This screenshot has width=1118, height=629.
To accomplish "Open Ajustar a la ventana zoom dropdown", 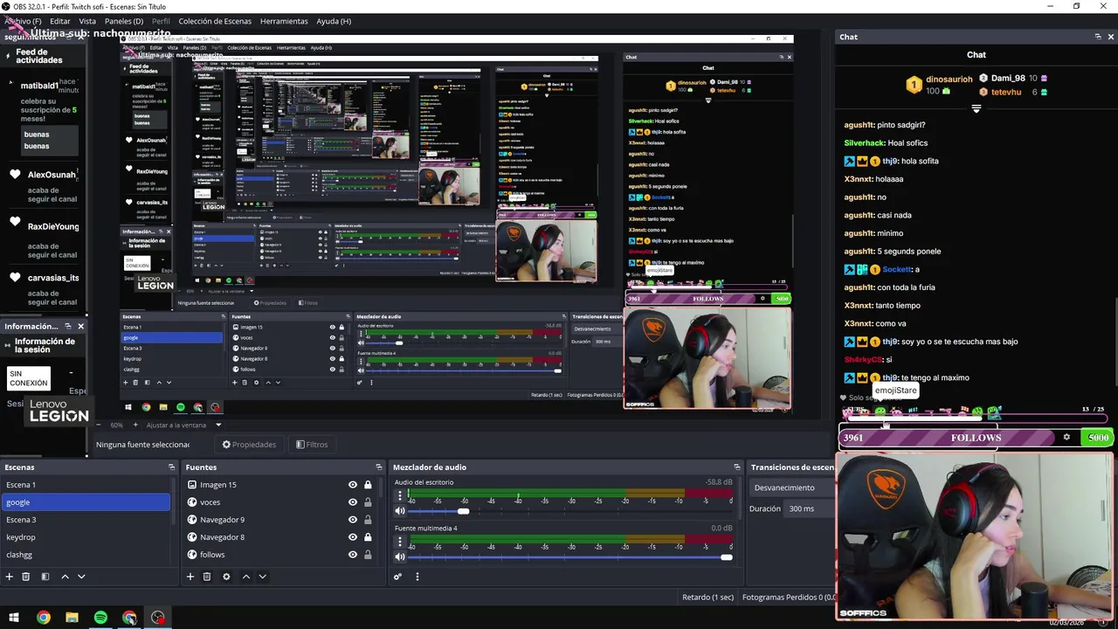I will pyautogui.click(x=184, y=425).
